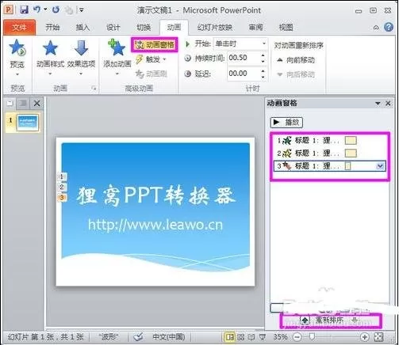The image size is (399, 345).
Task: Open the blue Help question mark icon
Action: [389, 27]
